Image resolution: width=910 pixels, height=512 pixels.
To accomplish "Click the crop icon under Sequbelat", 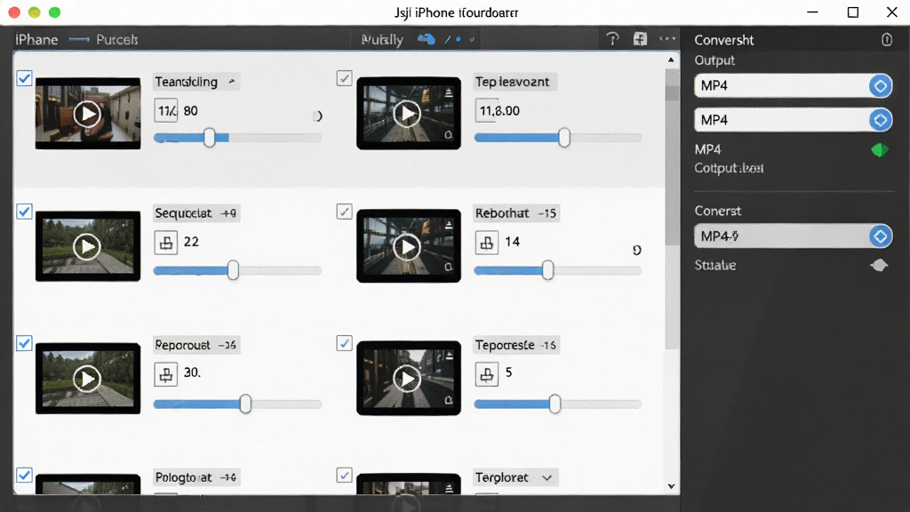I will tap(166, 243).
